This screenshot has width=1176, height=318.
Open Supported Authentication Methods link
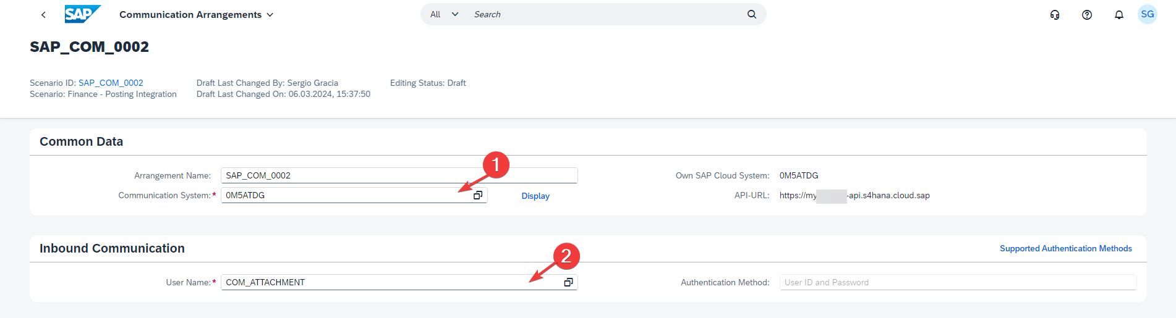(1066, 248)
